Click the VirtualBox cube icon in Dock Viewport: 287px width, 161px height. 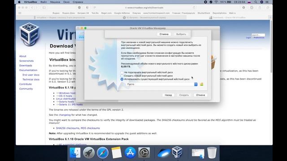(177, 152)
